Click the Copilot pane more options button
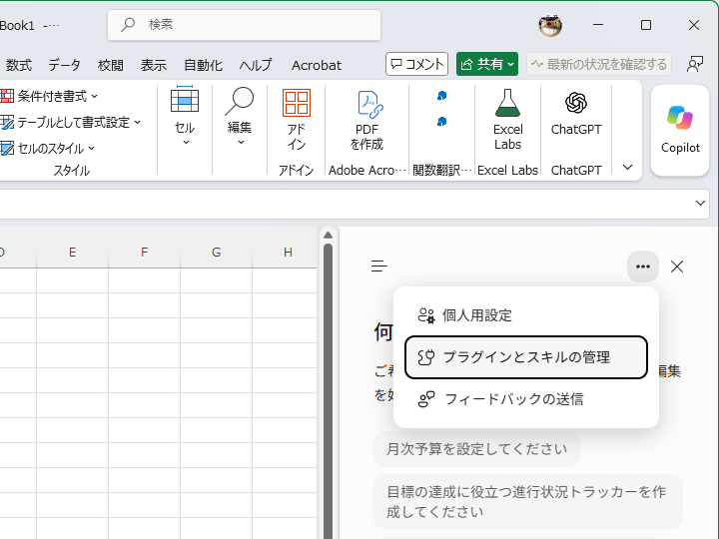719x539 pixels. point(643,267)
